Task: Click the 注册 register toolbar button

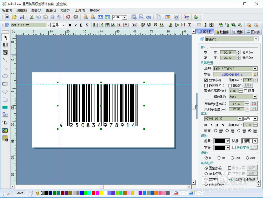Action: tap(186, 17)
